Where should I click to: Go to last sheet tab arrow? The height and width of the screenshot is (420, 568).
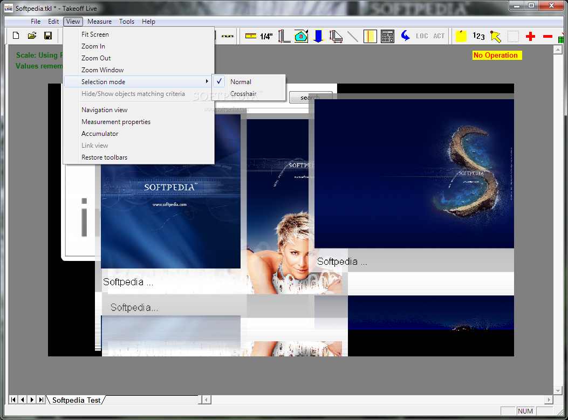(42, 400)
